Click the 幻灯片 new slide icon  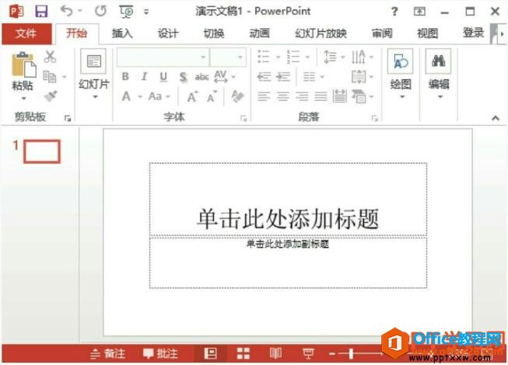93,61
